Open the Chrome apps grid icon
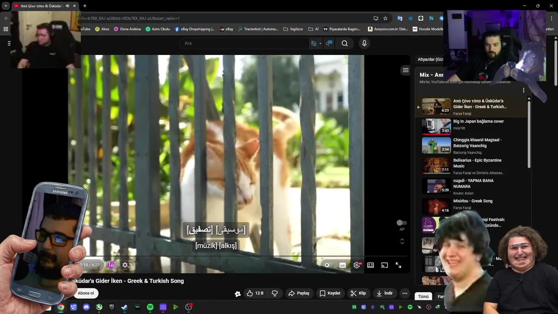The height and width of the screenshot is (314, 558). click(6, 29)
